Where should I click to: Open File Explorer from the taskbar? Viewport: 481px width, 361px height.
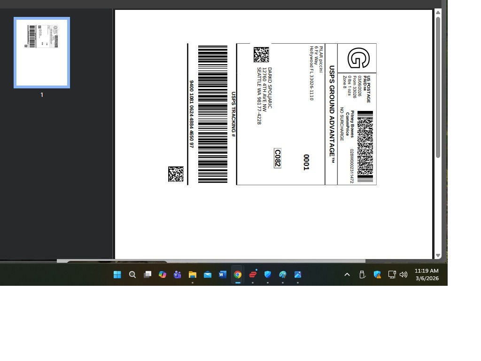[193, 275]
